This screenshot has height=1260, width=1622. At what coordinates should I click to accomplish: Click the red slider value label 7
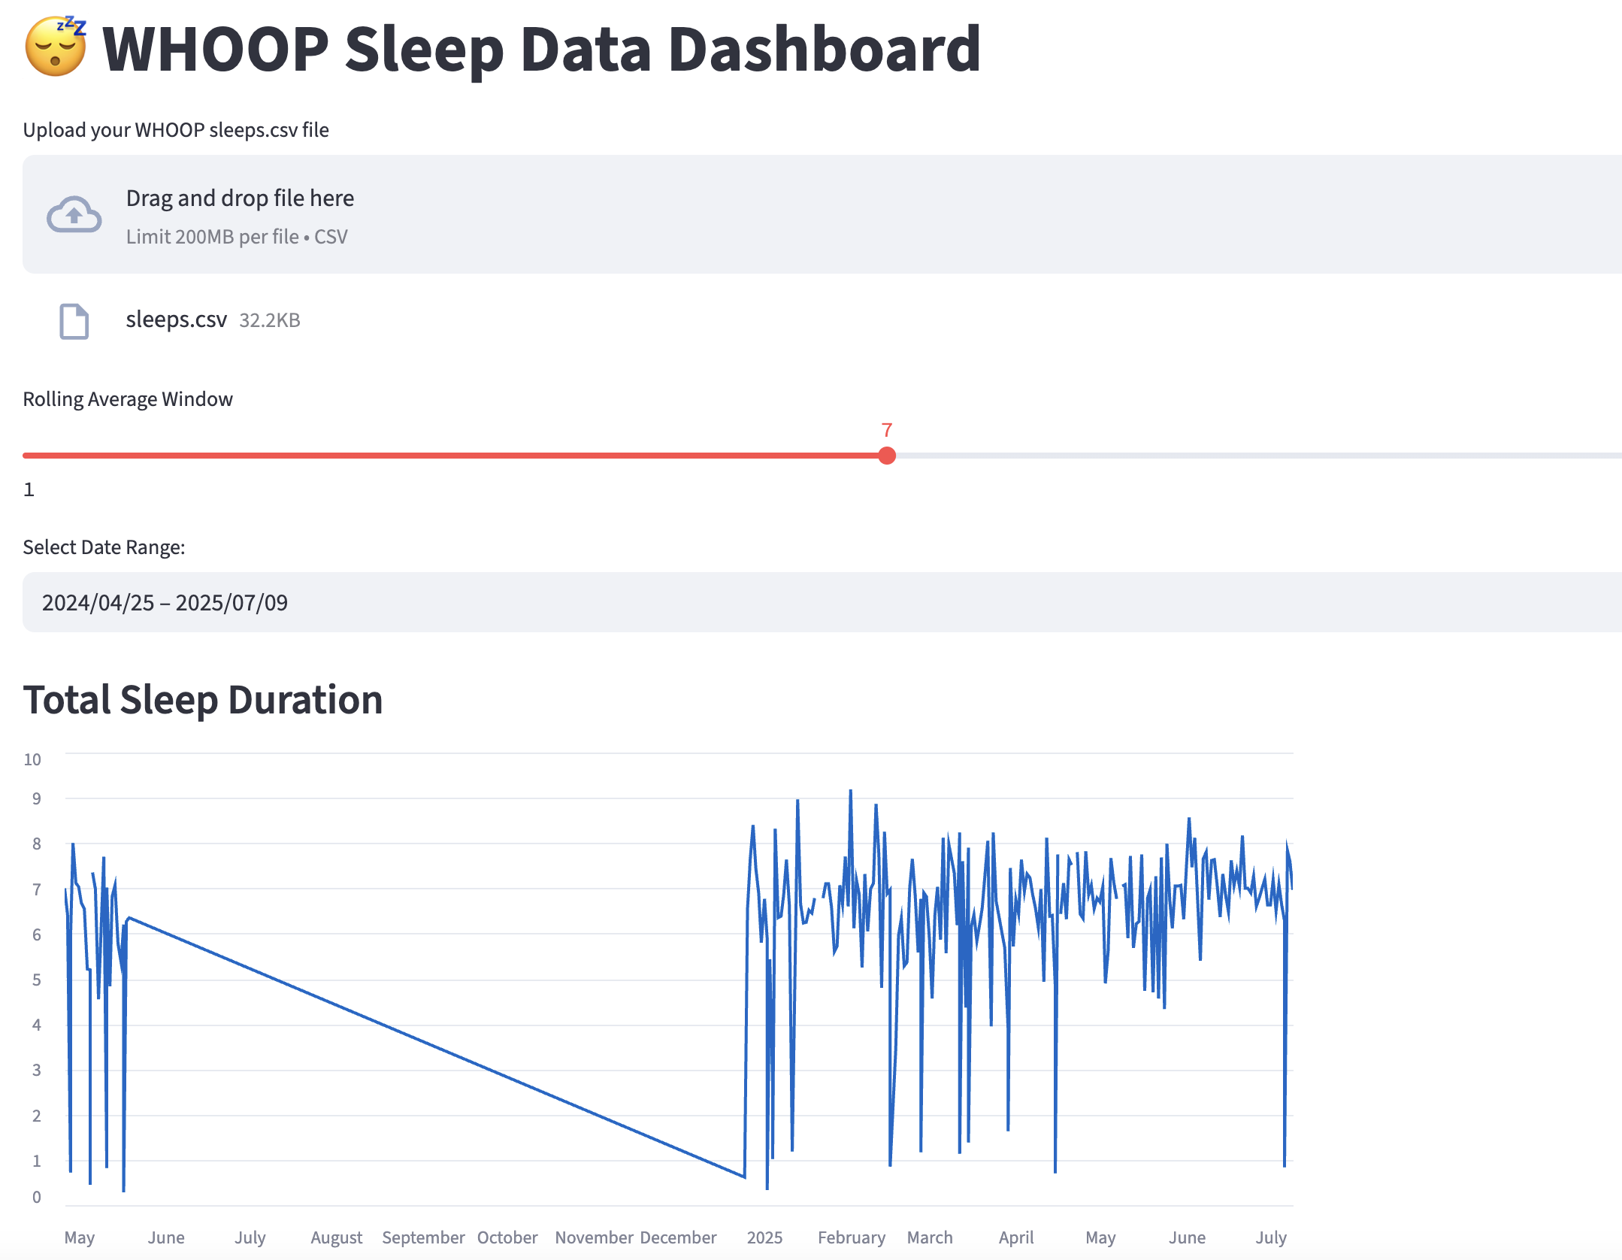coord(887,430)
